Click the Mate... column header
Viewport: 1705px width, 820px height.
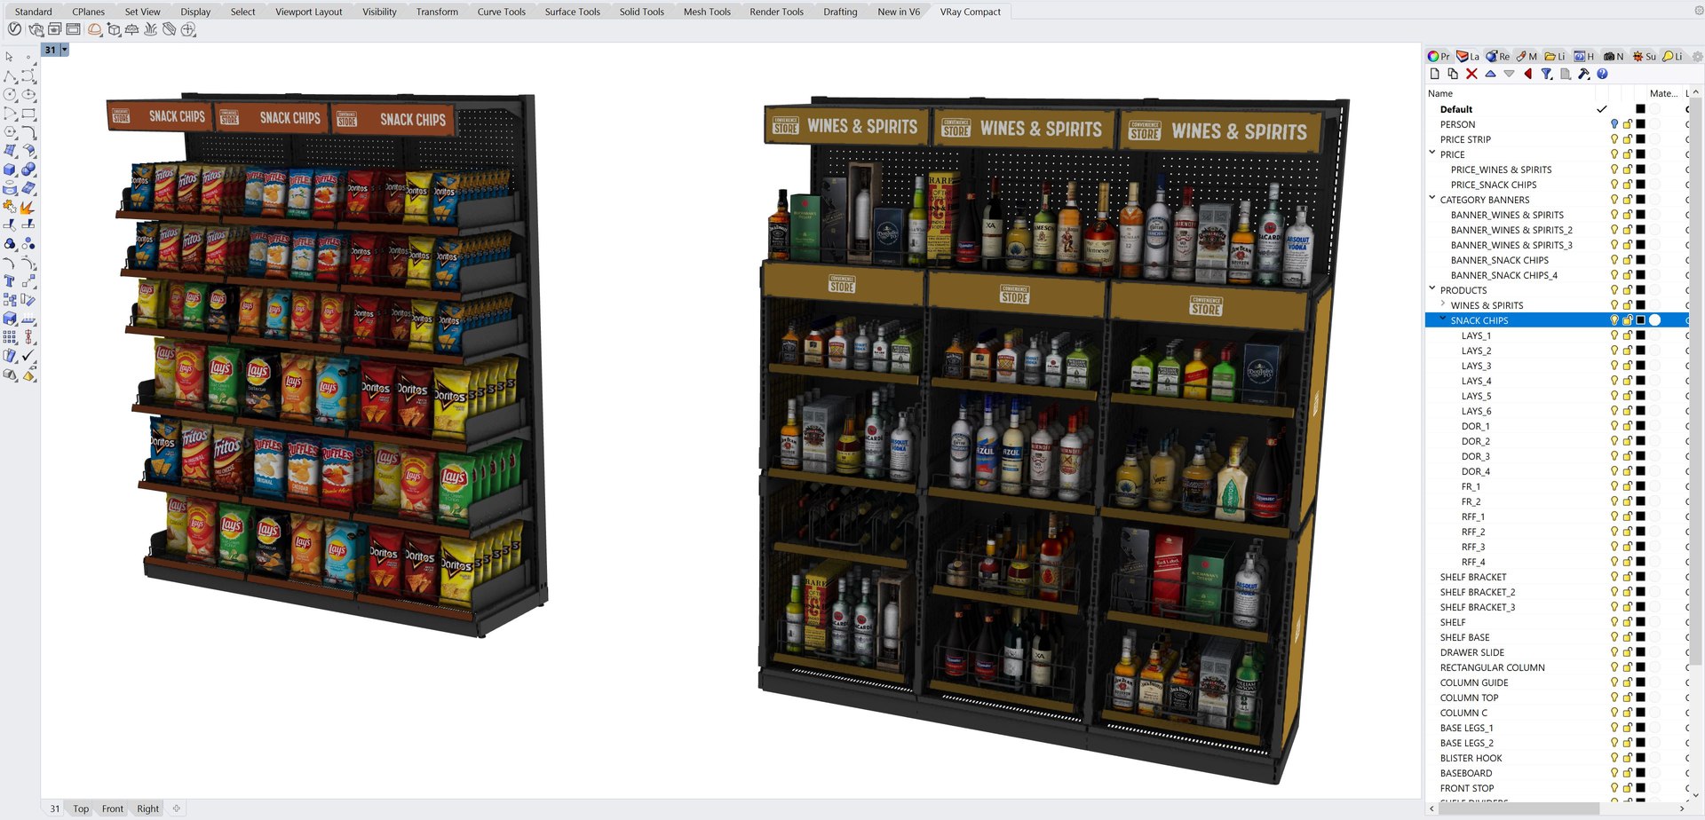1663,93
